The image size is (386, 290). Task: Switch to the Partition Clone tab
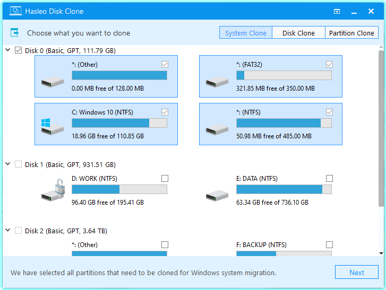[351, 33]
